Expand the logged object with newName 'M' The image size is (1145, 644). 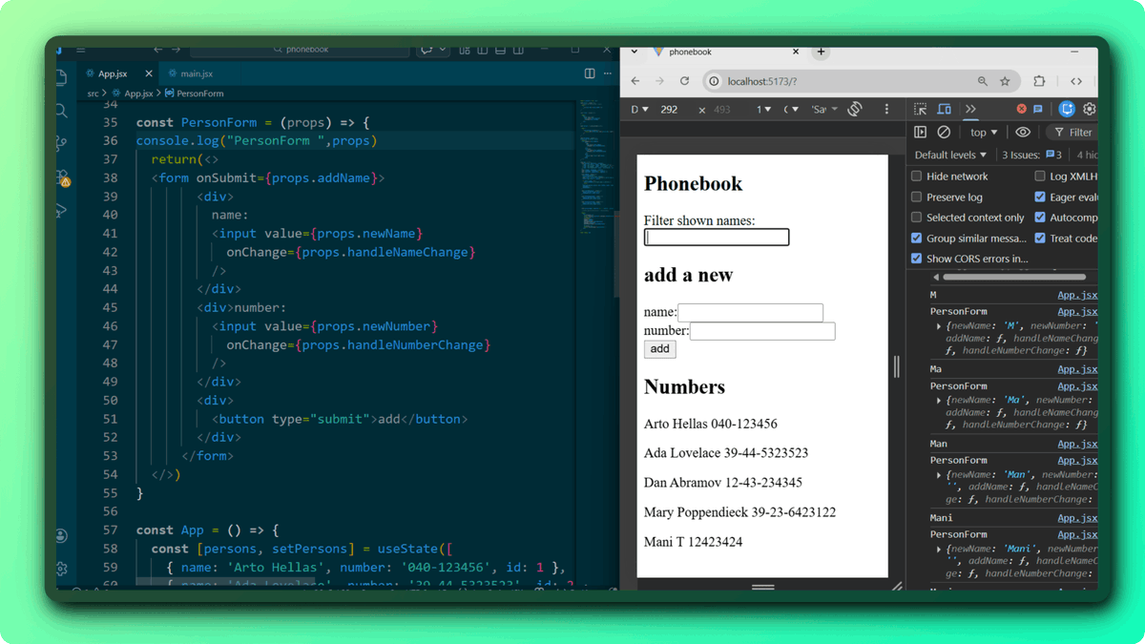939,326
